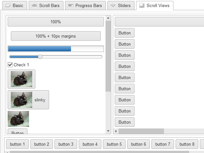Click the slinky cat image button

pyautogui.click(x=28, y=100)
